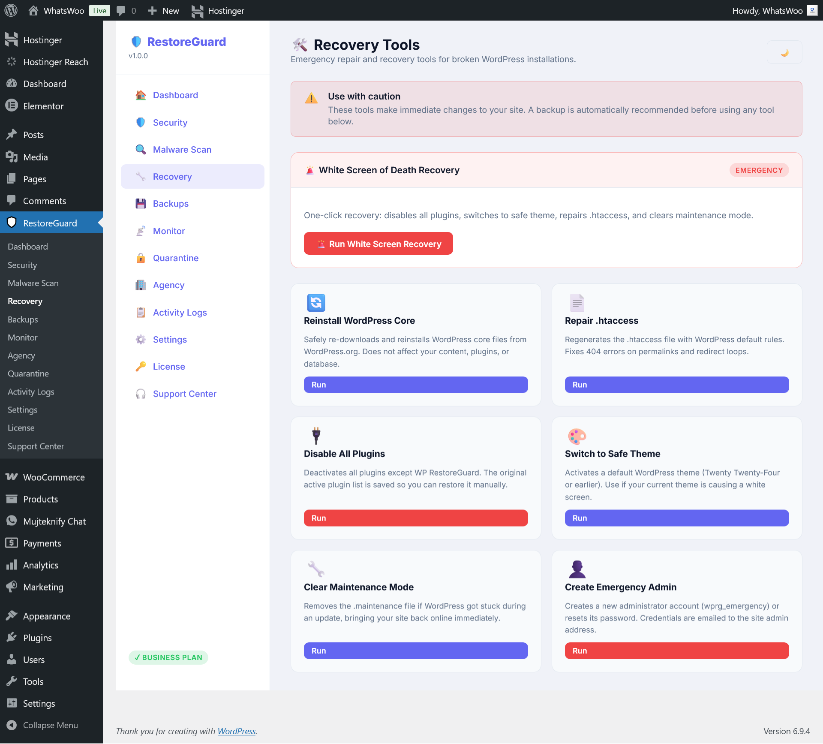Run the Repair .htaccess tool
The width and height of the screenshot is (823, 744).
pyautogui.click(x=677, y=385)
